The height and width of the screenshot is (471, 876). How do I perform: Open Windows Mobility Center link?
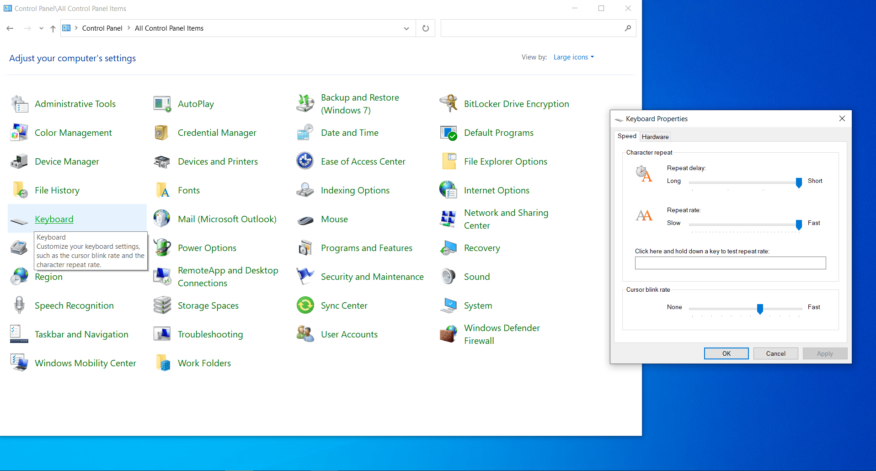pos(85,364)
